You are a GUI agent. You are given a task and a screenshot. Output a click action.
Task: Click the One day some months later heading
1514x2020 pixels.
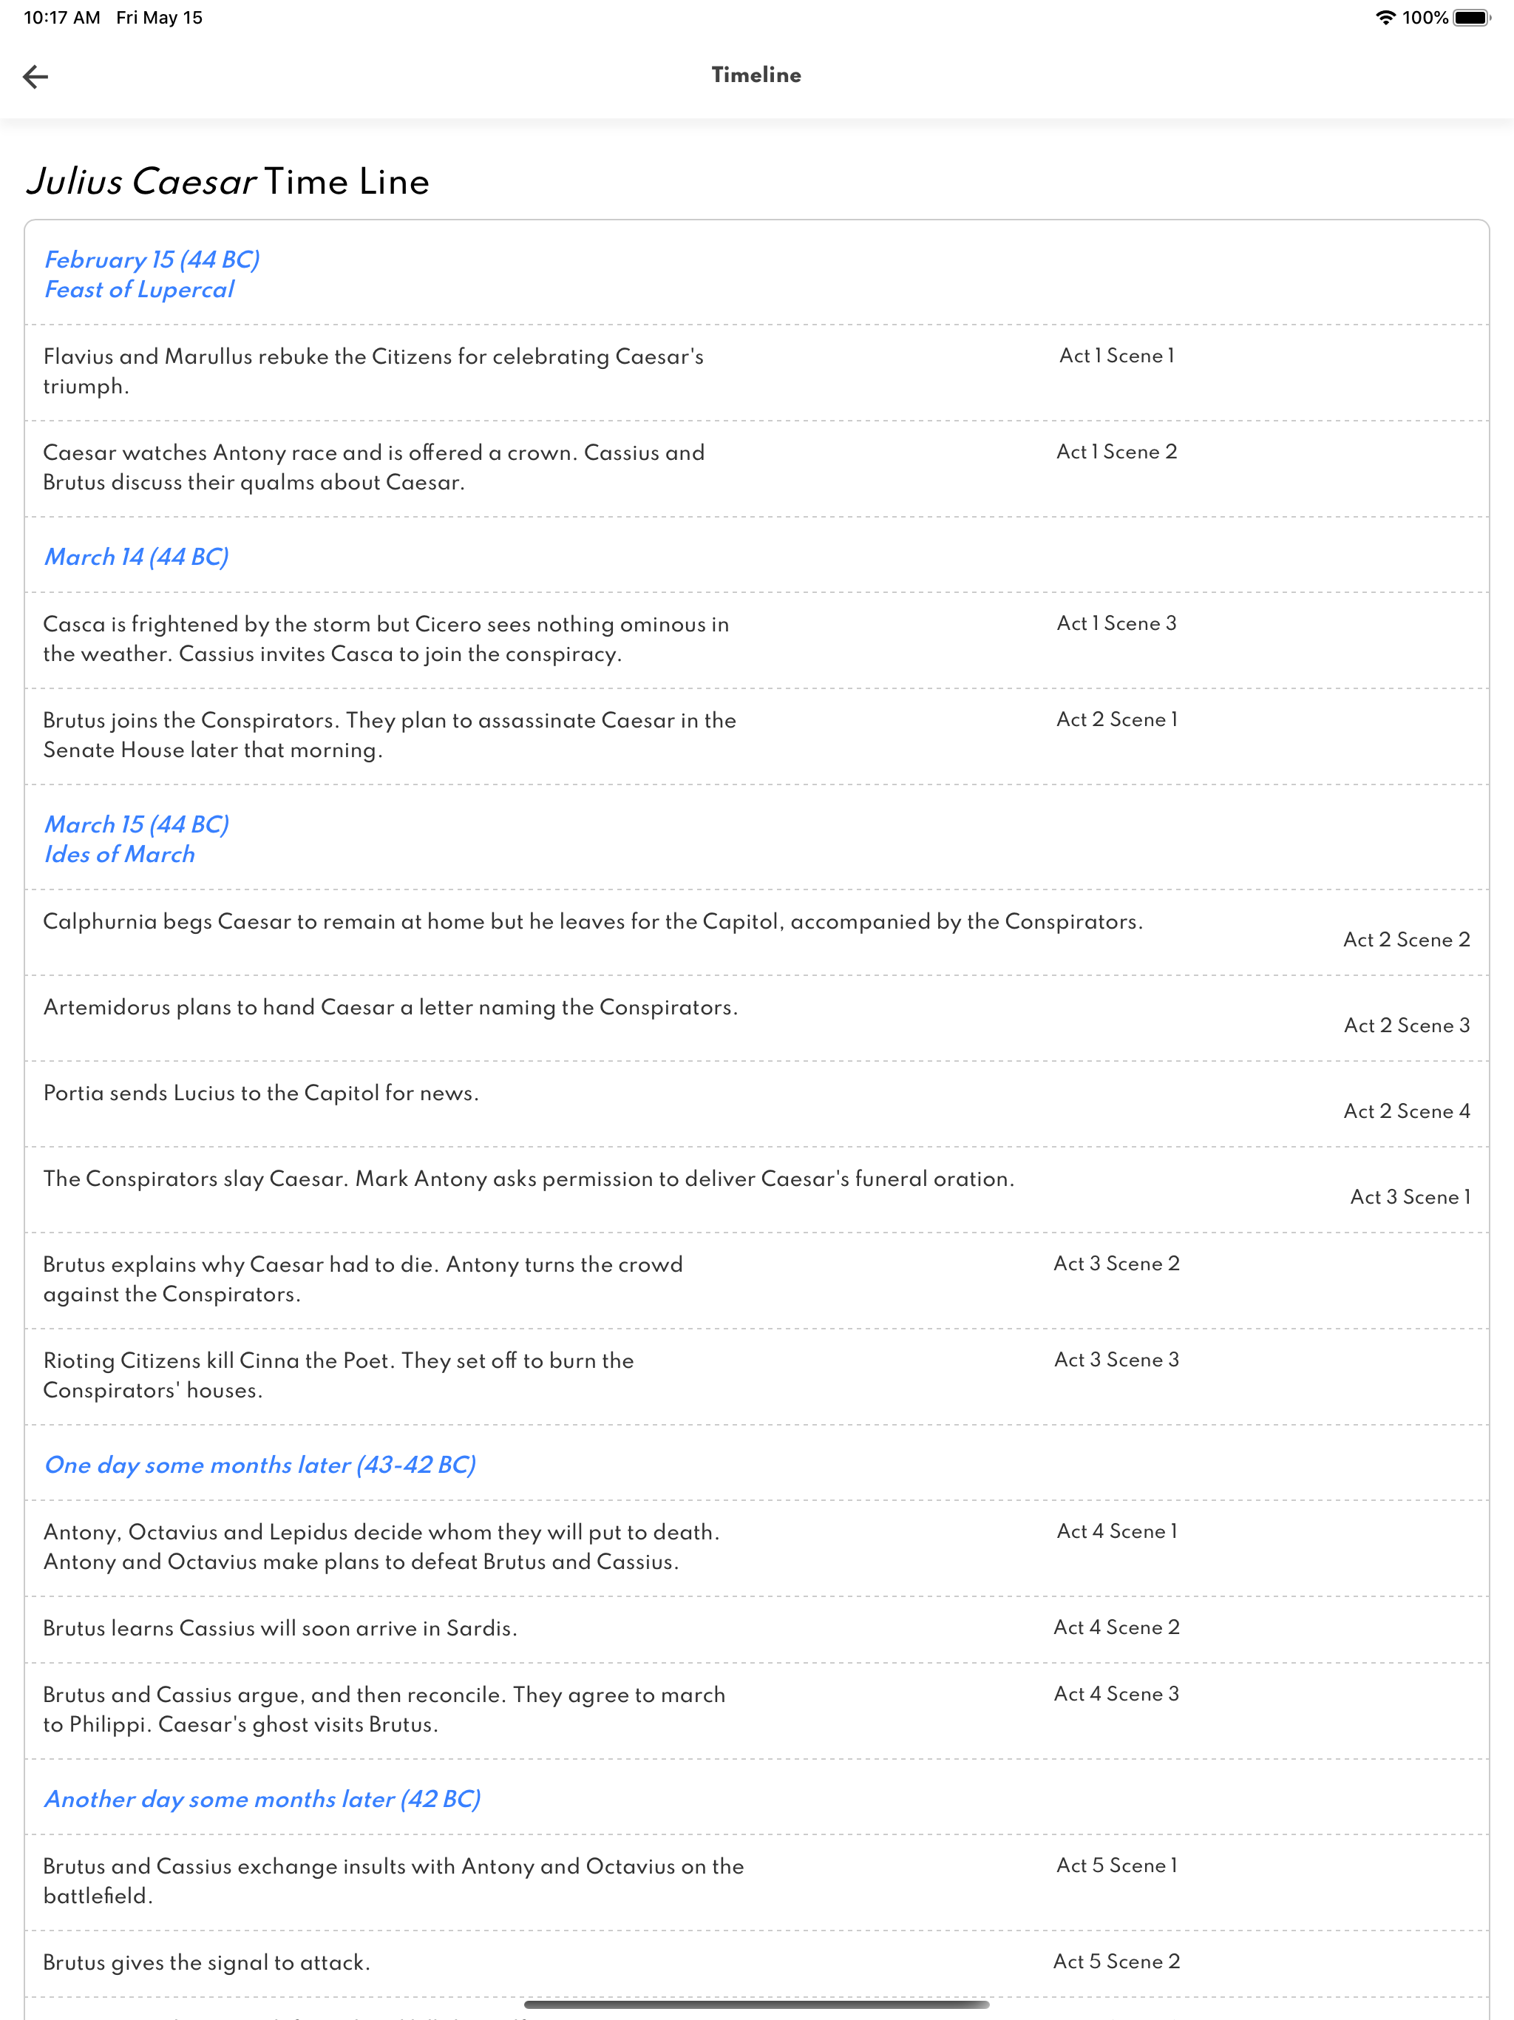click(260, 1465)
